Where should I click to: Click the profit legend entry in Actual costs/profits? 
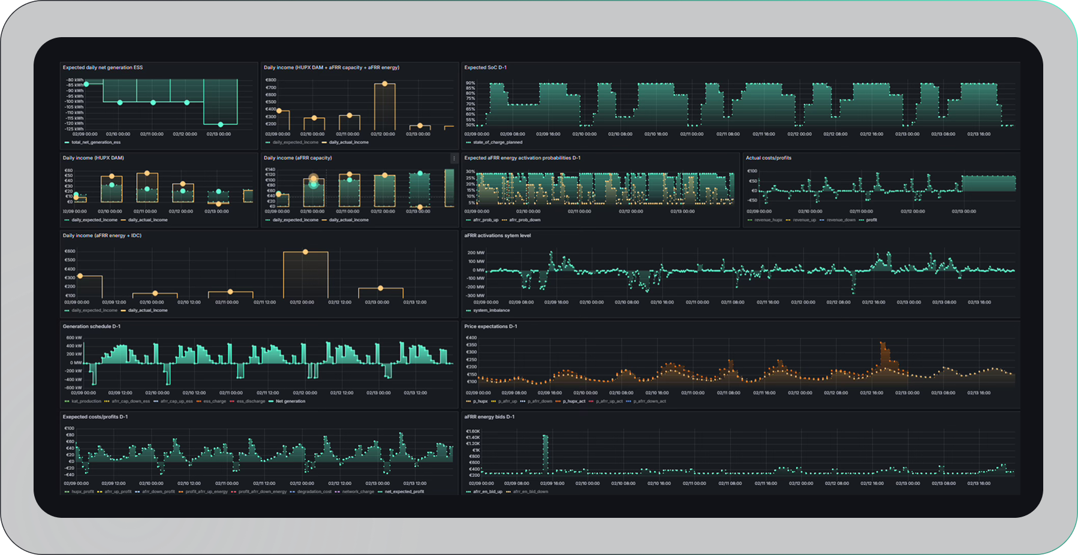871,220
